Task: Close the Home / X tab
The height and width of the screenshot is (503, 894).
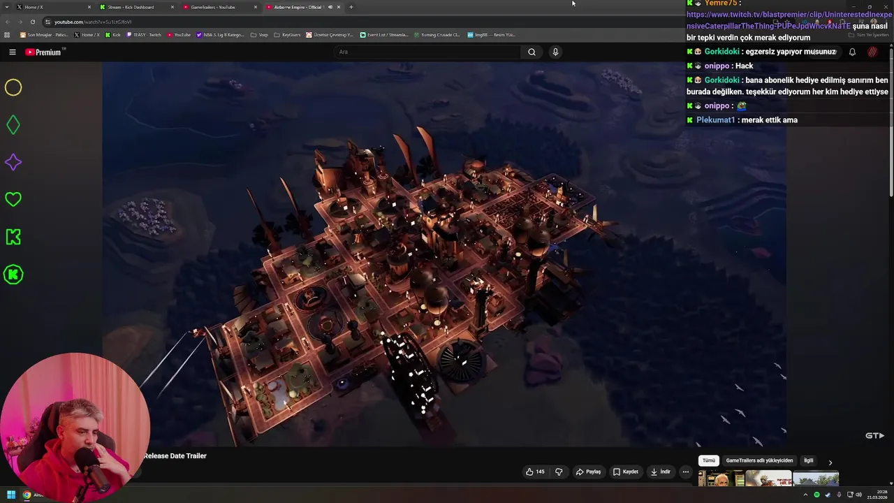Action: pos(89,7)
